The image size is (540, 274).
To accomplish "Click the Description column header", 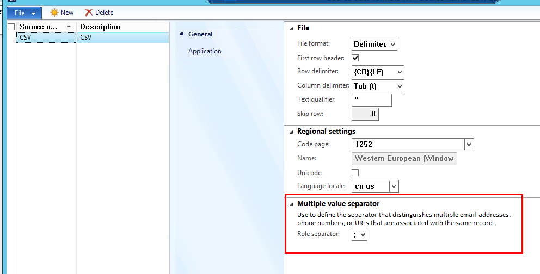I will (123, 27).
